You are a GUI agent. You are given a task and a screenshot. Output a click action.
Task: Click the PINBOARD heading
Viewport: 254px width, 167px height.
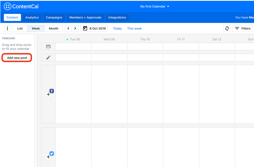tap(9, 38)
